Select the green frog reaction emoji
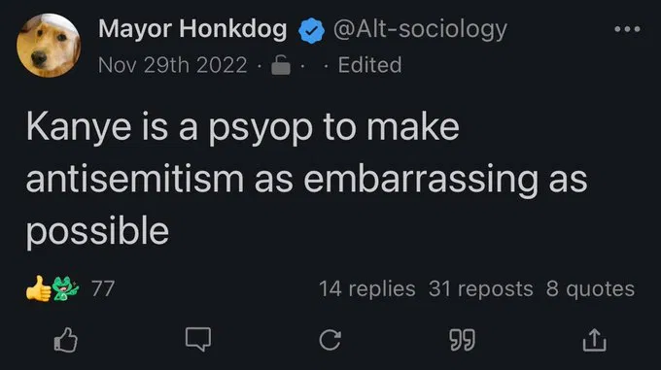This screenshot has width=661, height=370. (x=65, y=288)
